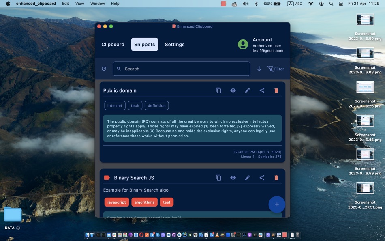Click into the Search field
Viewport: 385px width, 241px height.
tap(182, 69)
